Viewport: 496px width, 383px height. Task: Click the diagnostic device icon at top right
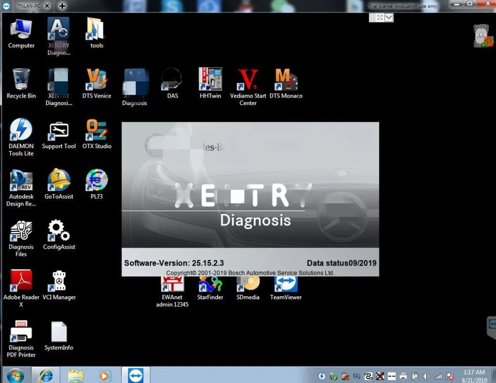[483, 36]
